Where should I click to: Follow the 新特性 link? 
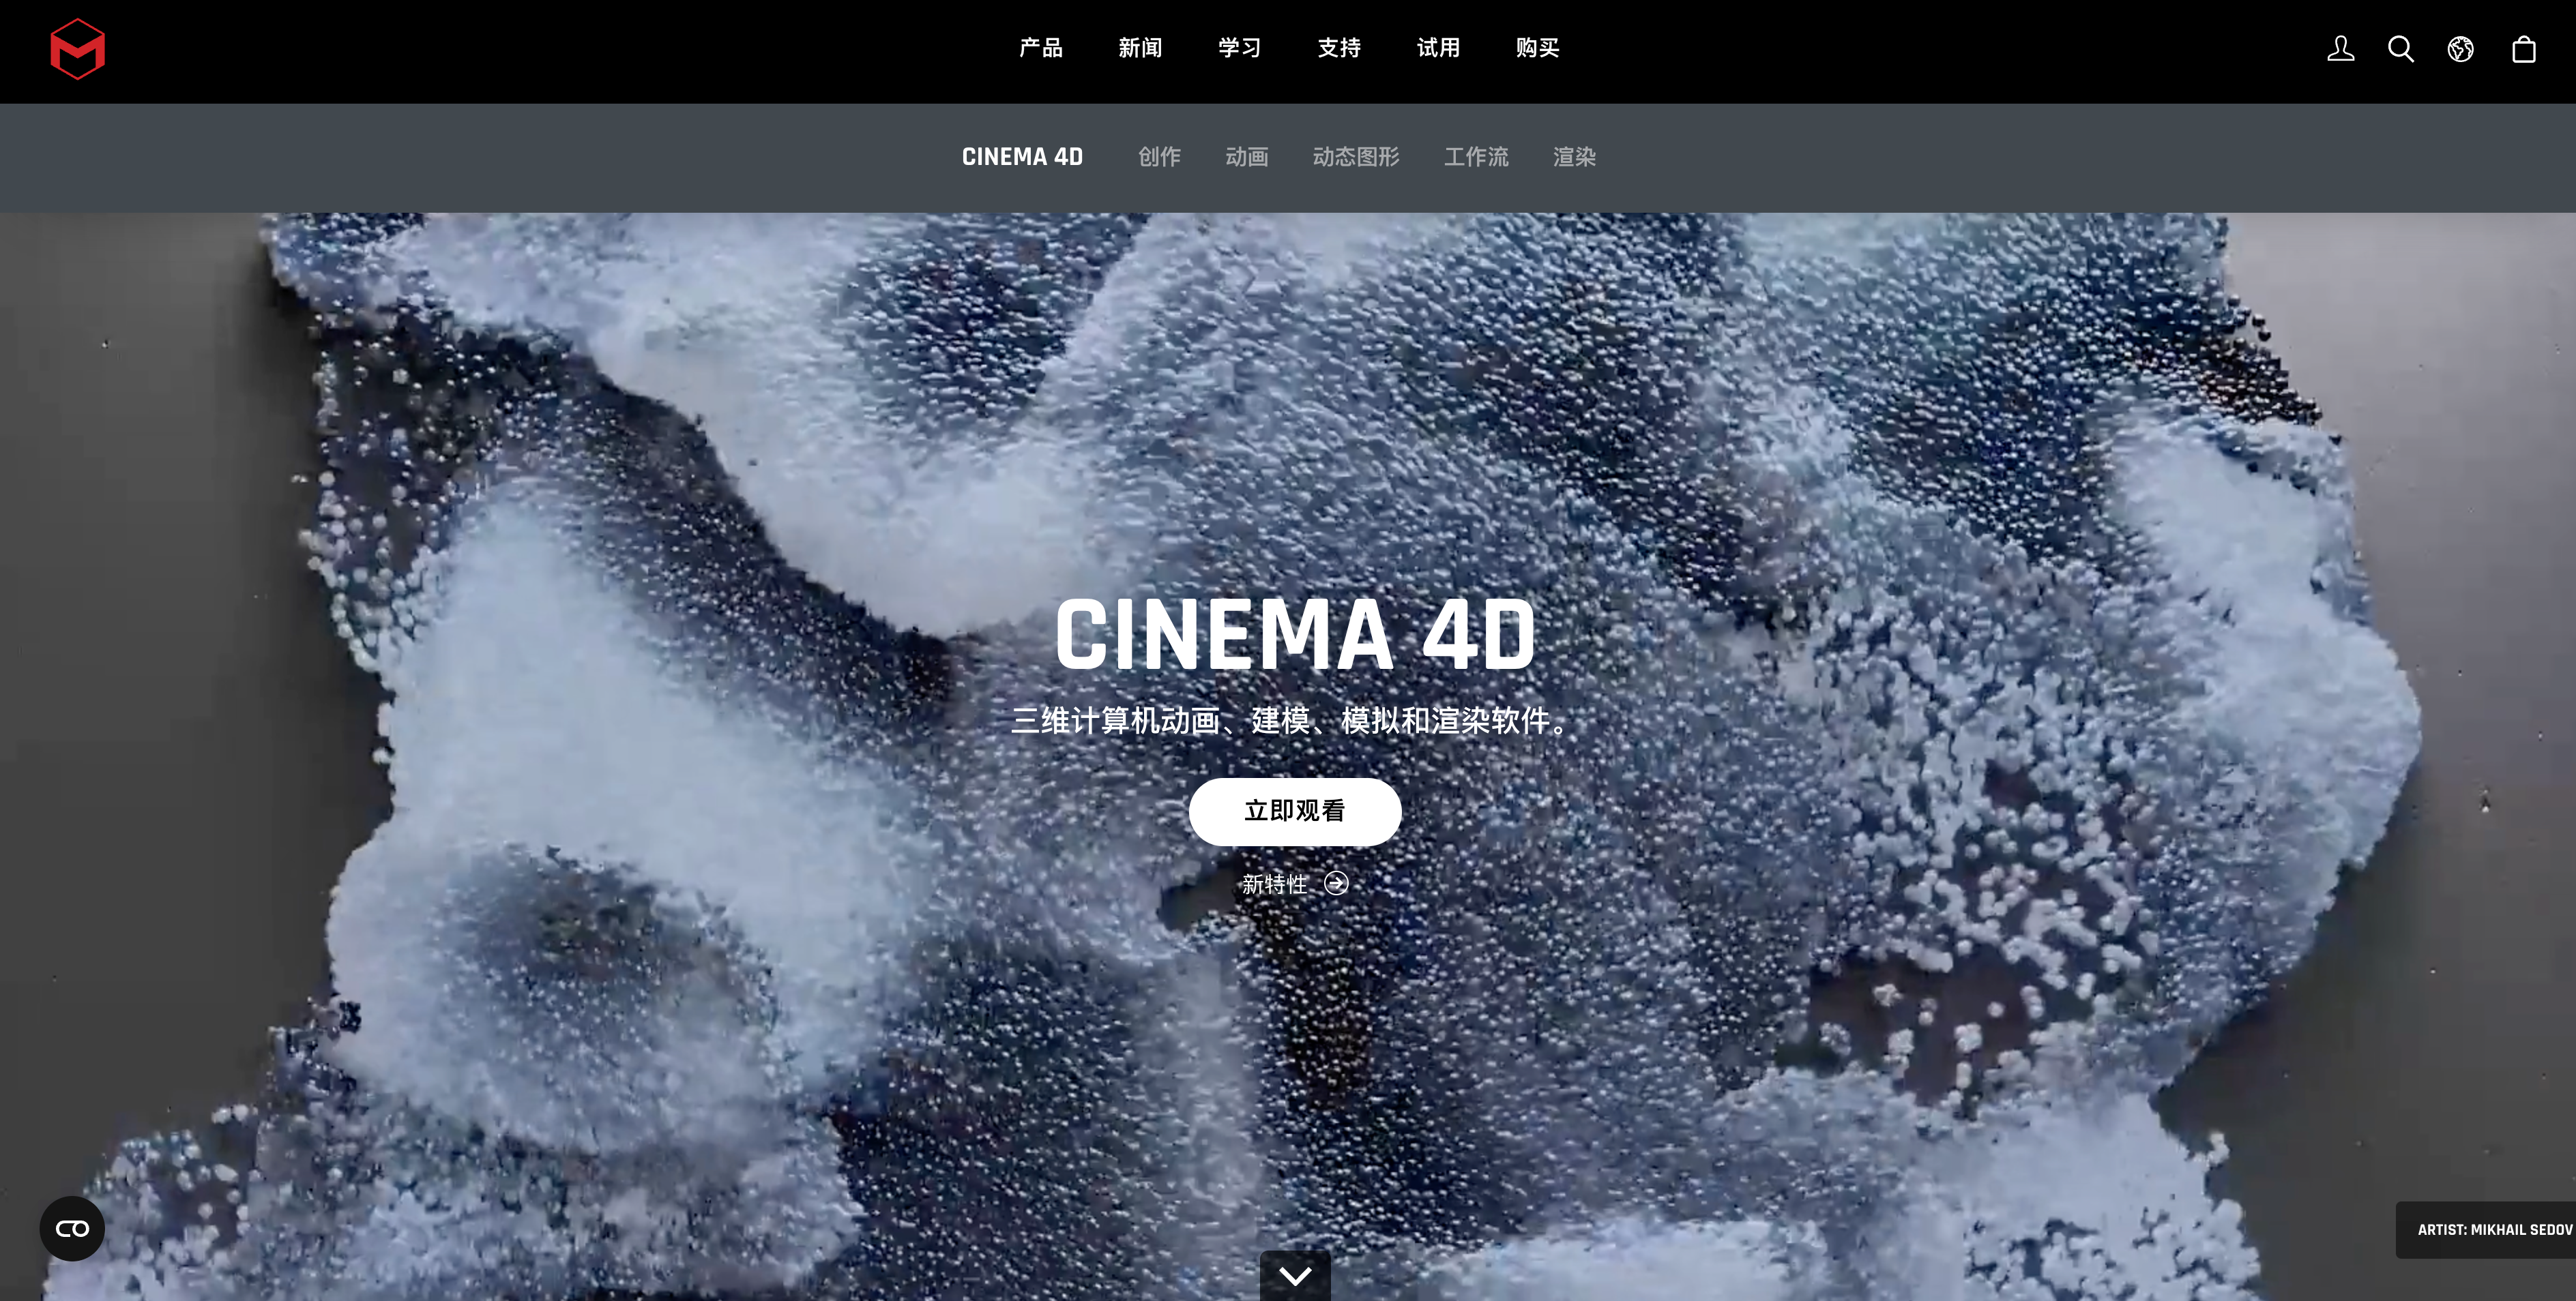coord(1275,884)
